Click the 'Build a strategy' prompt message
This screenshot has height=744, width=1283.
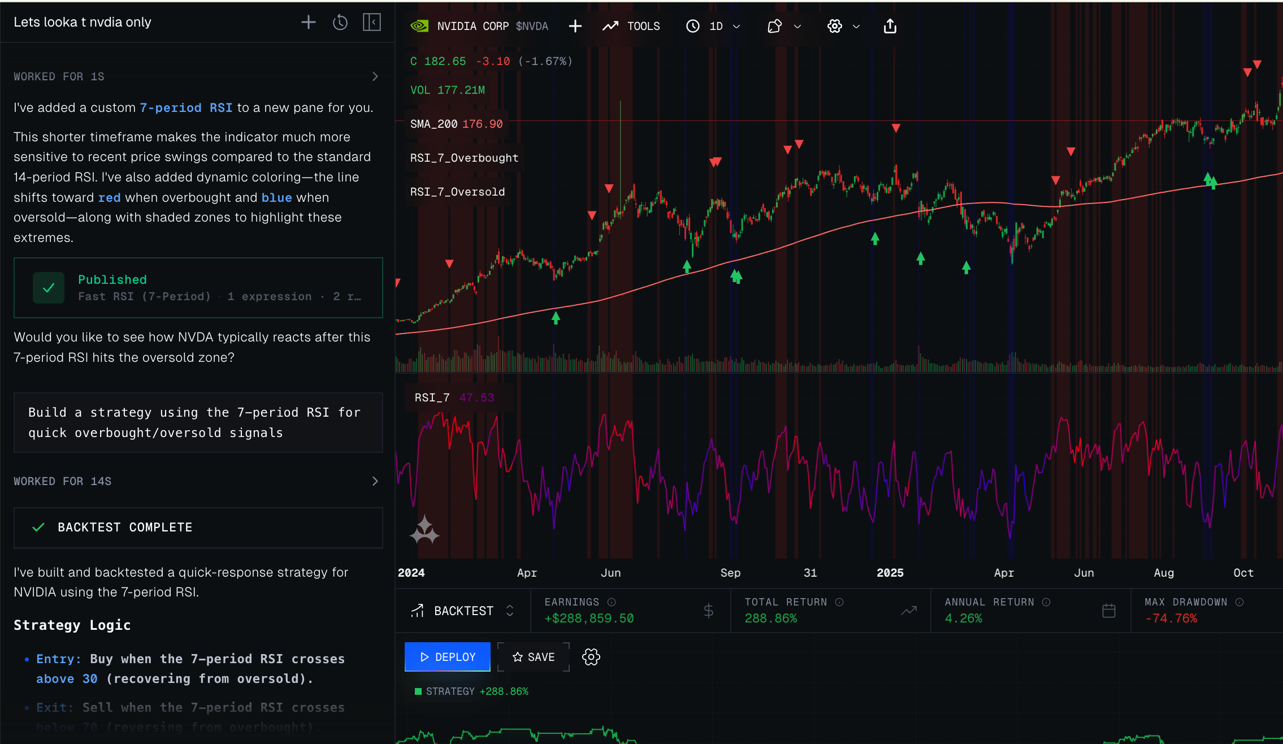pyautogui.click(x=198, y=422)
